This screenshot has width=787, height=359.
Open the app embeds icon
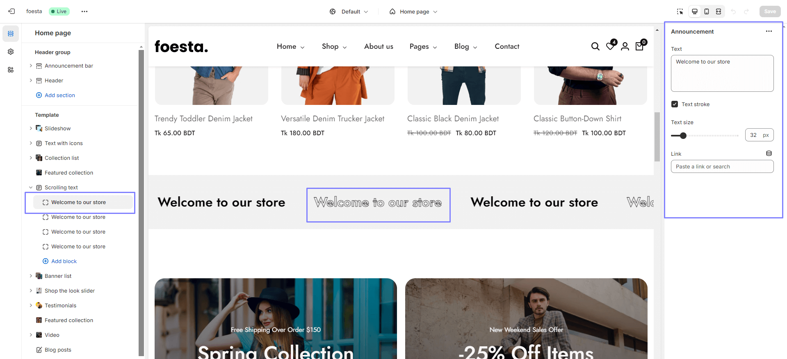[11, 70]
